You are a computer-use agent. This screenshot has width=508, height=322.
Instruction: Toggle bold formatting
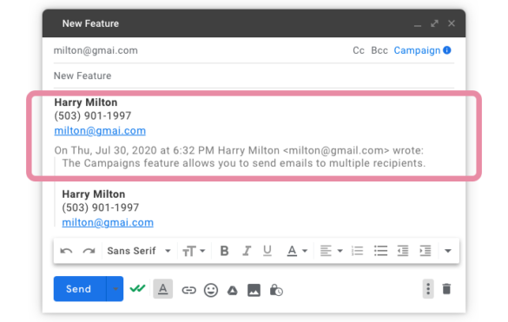tap(224, 251)
